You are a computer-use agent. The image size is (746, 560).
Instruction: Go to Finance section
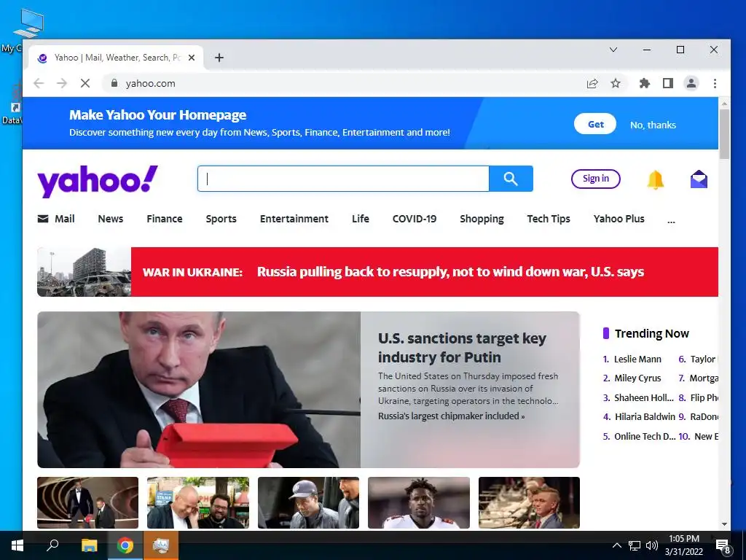164,219
